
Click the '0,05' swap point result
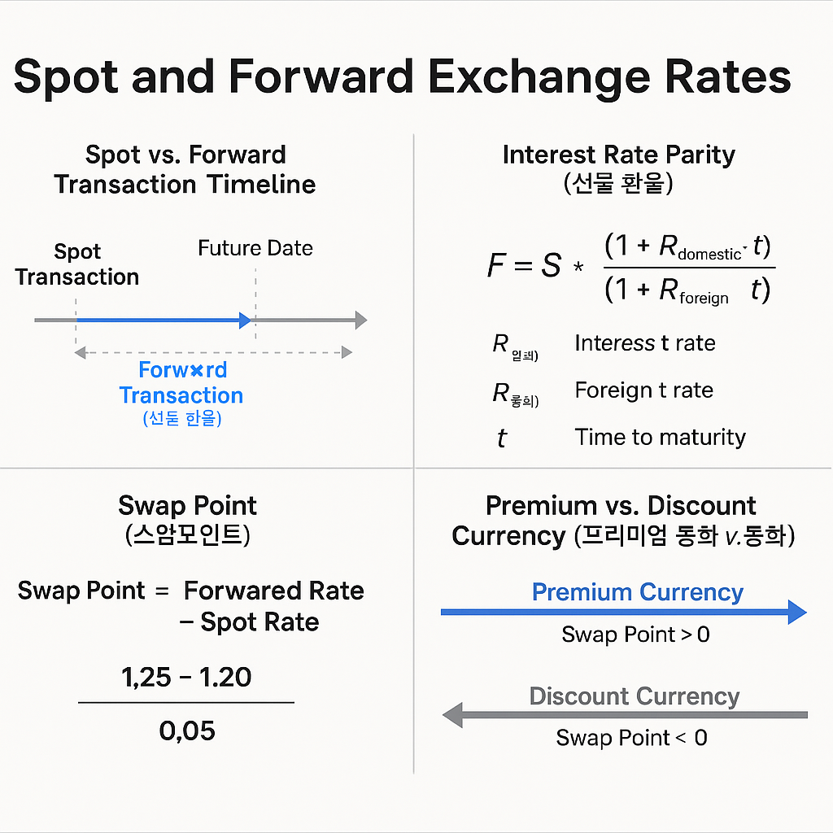point(187,731)
